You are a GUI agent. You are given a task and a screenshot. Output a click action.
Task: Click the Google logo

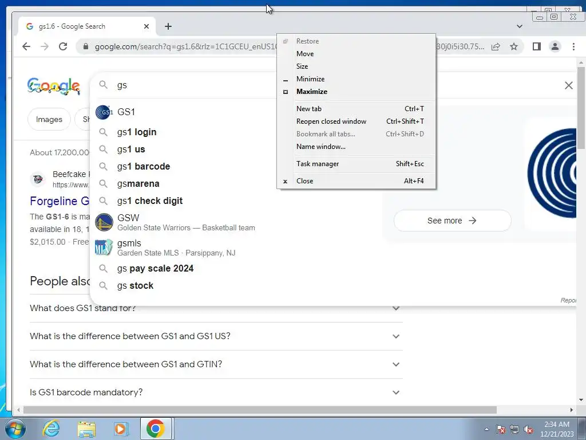[x=53, y=86]
